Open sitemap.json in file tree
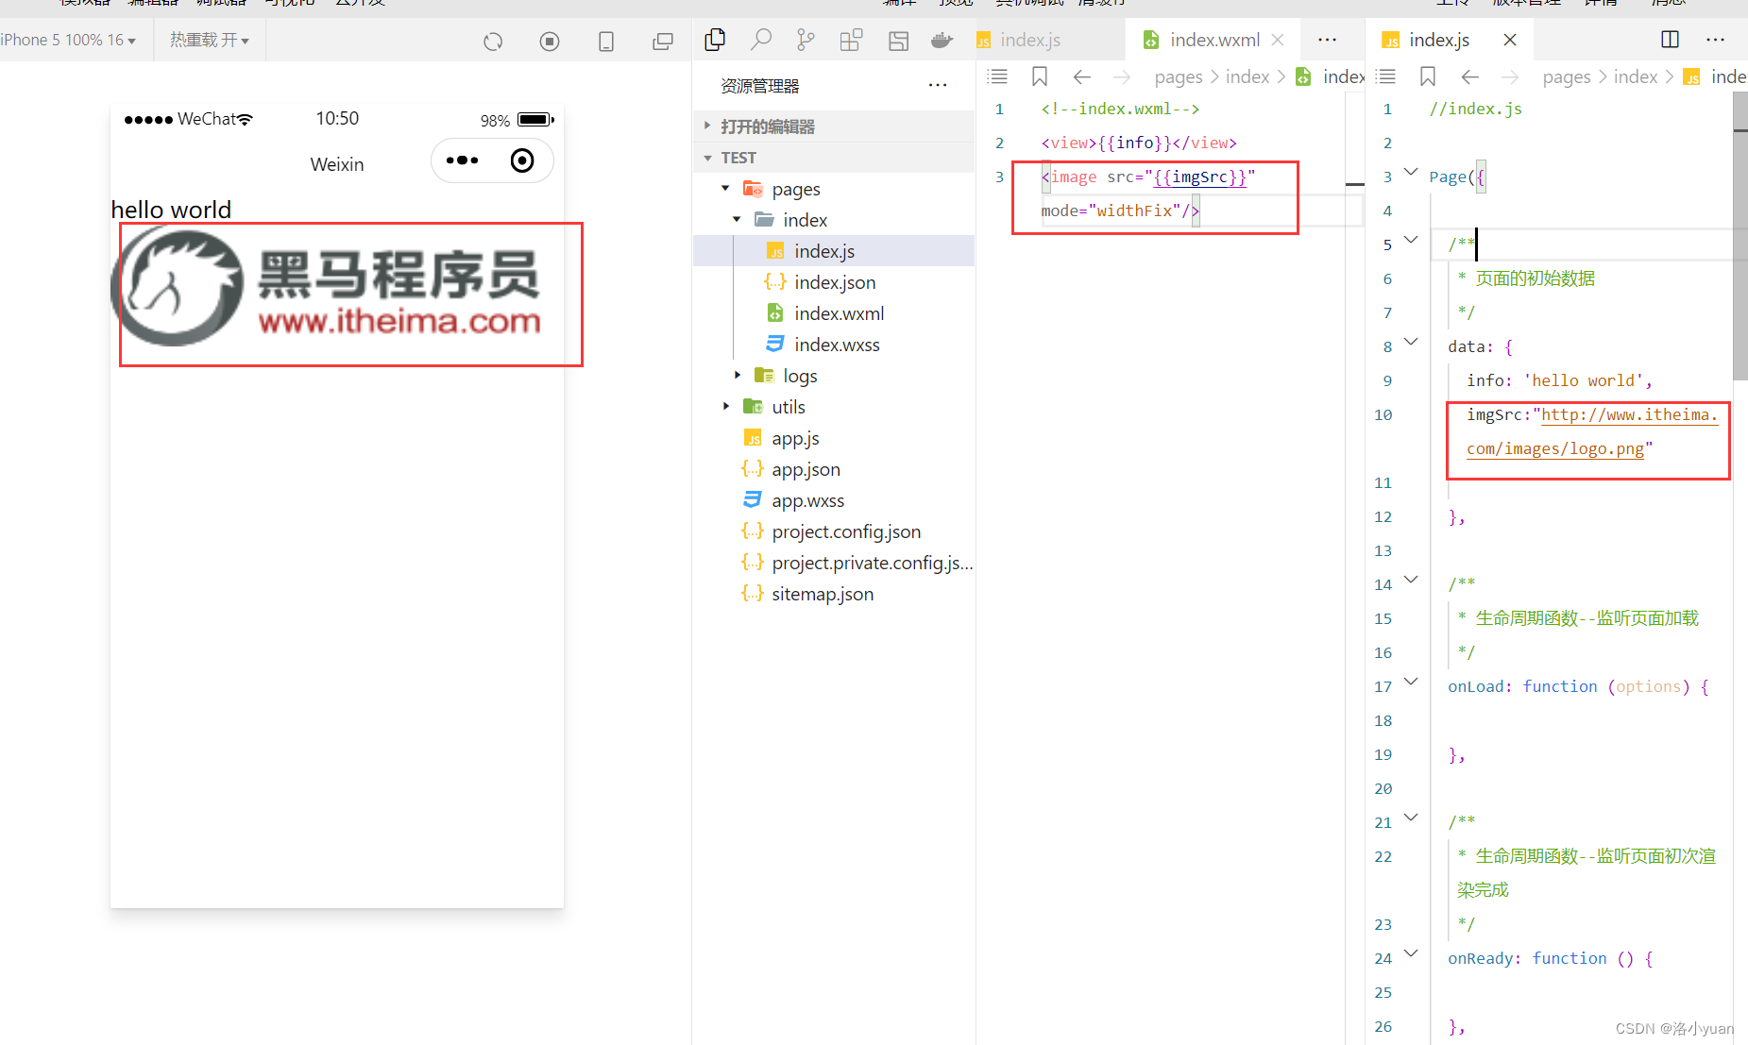1748x1045 pixels. (834, 594)
